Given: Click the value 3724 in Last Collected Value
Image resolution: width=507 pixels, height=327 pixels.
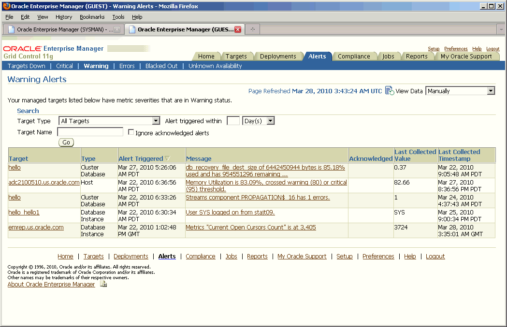Looking at the screenshot, I should [x=401, y=227].
